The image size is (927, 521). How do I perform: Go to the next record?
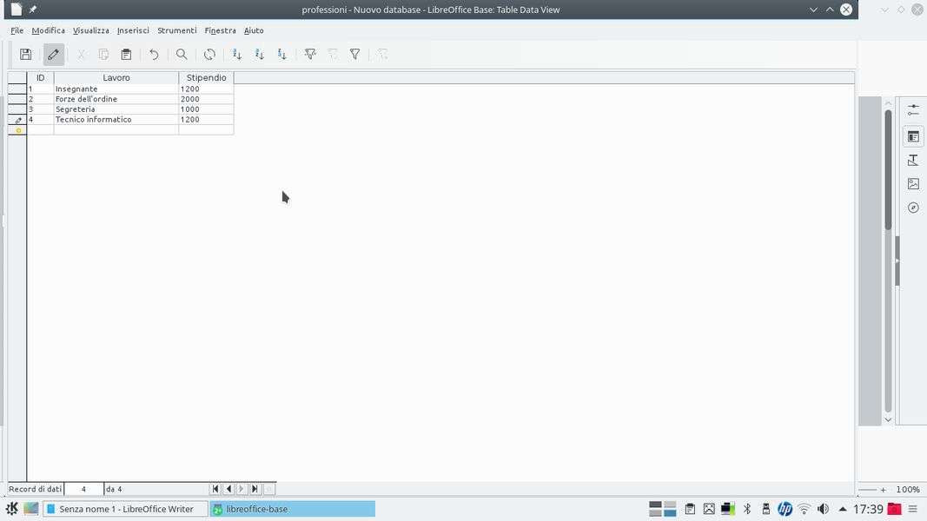click(242, 489)
